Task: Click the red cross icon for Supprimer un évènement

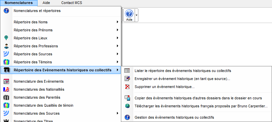Action: click(x=127, y=87)
